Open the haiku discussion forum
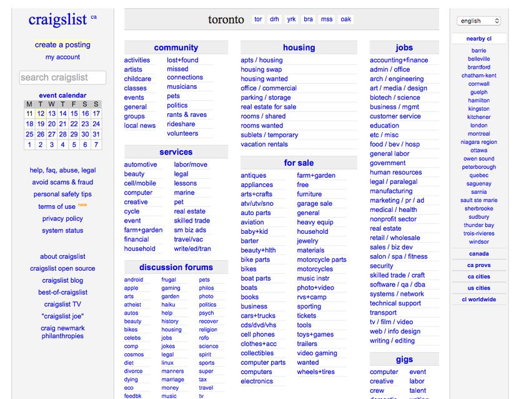Viewport: 531px width, 399px height. (168, 305)
